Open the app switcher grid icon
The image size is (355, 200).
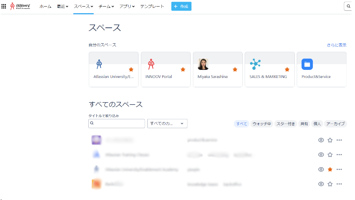4,6
